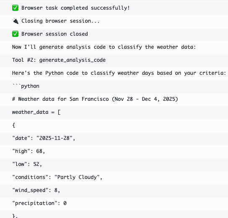Image resolution: width=228 pixels, height=218 pixels.
Task: Select the text 'Browser session closed'
Action: coord(54,34)
